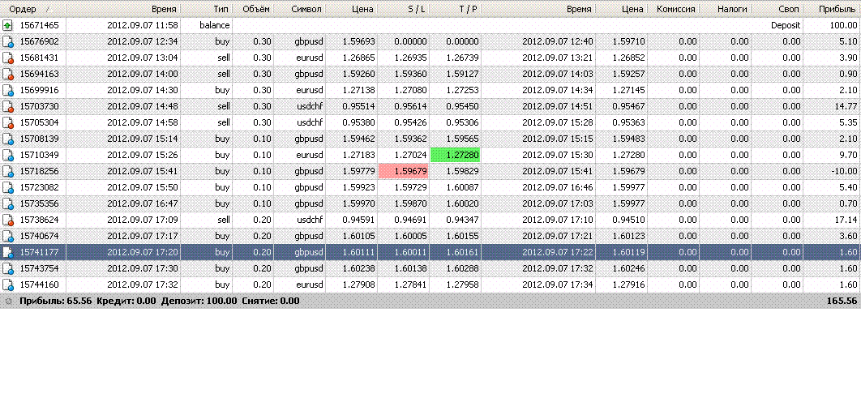Click order number 15738624
Viewport: 861px width, 415px height.
(39, 220)
